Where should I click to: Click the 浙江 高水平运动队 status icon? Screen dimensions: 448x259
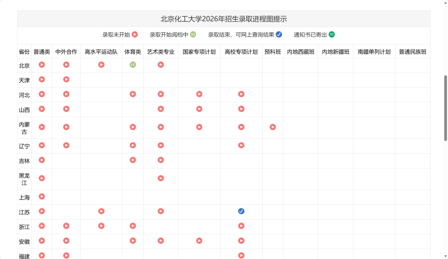[101, 226]
